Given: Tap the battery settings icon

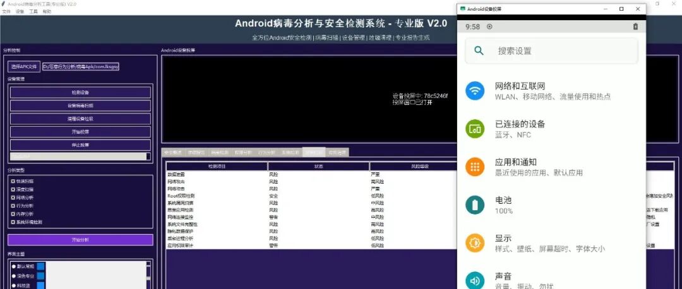Looking at the screenshot, I should tap(475, 205).
